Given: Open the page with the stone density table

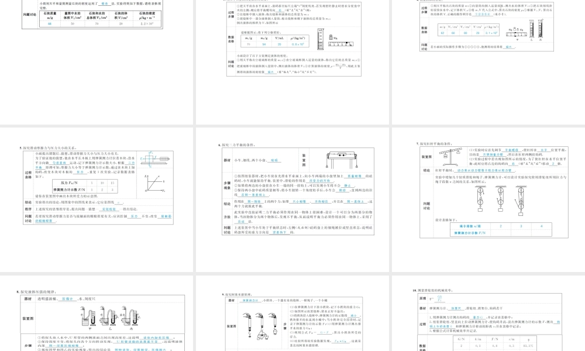Looking at the screenshot, I should point(97,62).
